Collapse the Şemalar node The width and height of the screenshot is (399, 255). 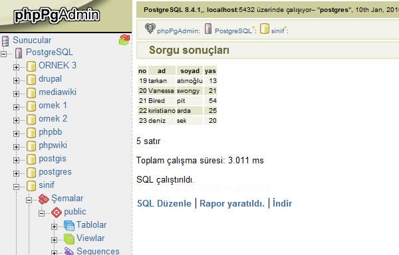(29, 200)
